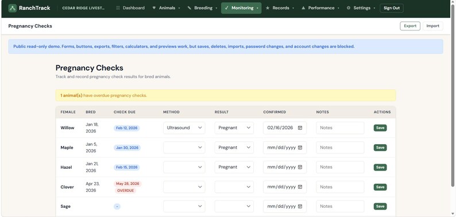Open the Animals menu
This screenshot has width=456, height=217.
(166, 8)
